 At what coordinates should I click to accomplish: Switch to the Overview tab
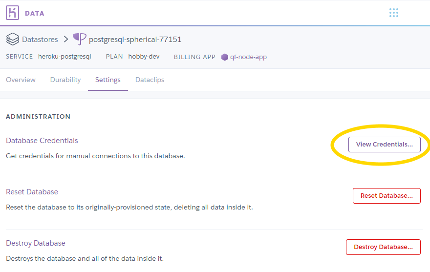(21, 80)
